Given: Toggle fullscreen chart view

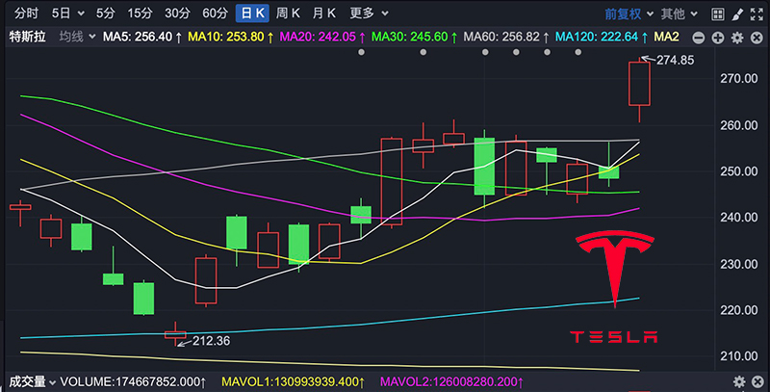Looking at the screenshot, I should click(x=757, y=14).
